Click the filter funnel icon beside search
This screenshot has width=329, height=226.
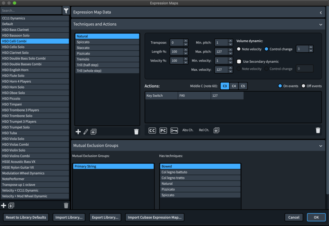[x=66, y=11]
